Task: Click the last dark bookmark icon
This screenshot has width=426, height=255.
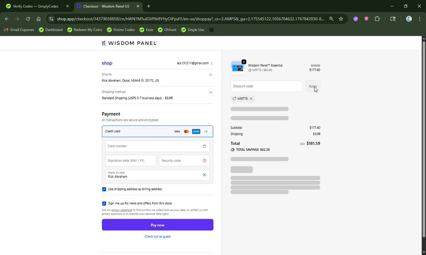Action: point(211,30)
